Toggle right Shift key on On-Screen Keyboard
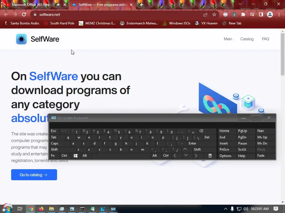285x213 pixels. pos(204,149)
